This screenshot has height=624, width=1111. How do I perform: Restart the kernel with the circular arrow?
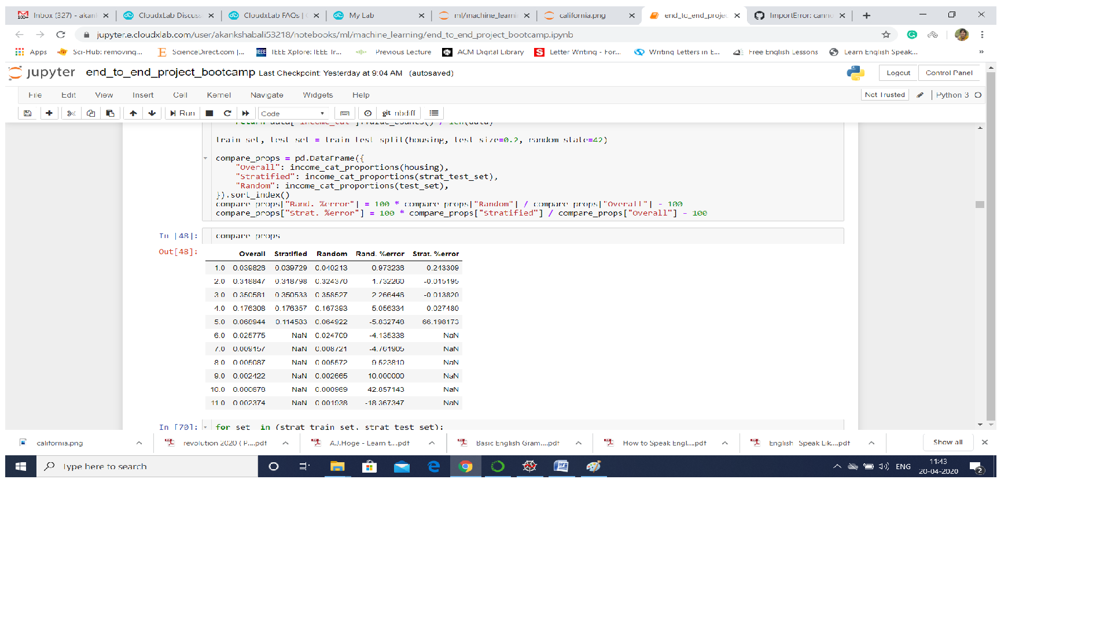pyautogui.click(x=227, y=113)
